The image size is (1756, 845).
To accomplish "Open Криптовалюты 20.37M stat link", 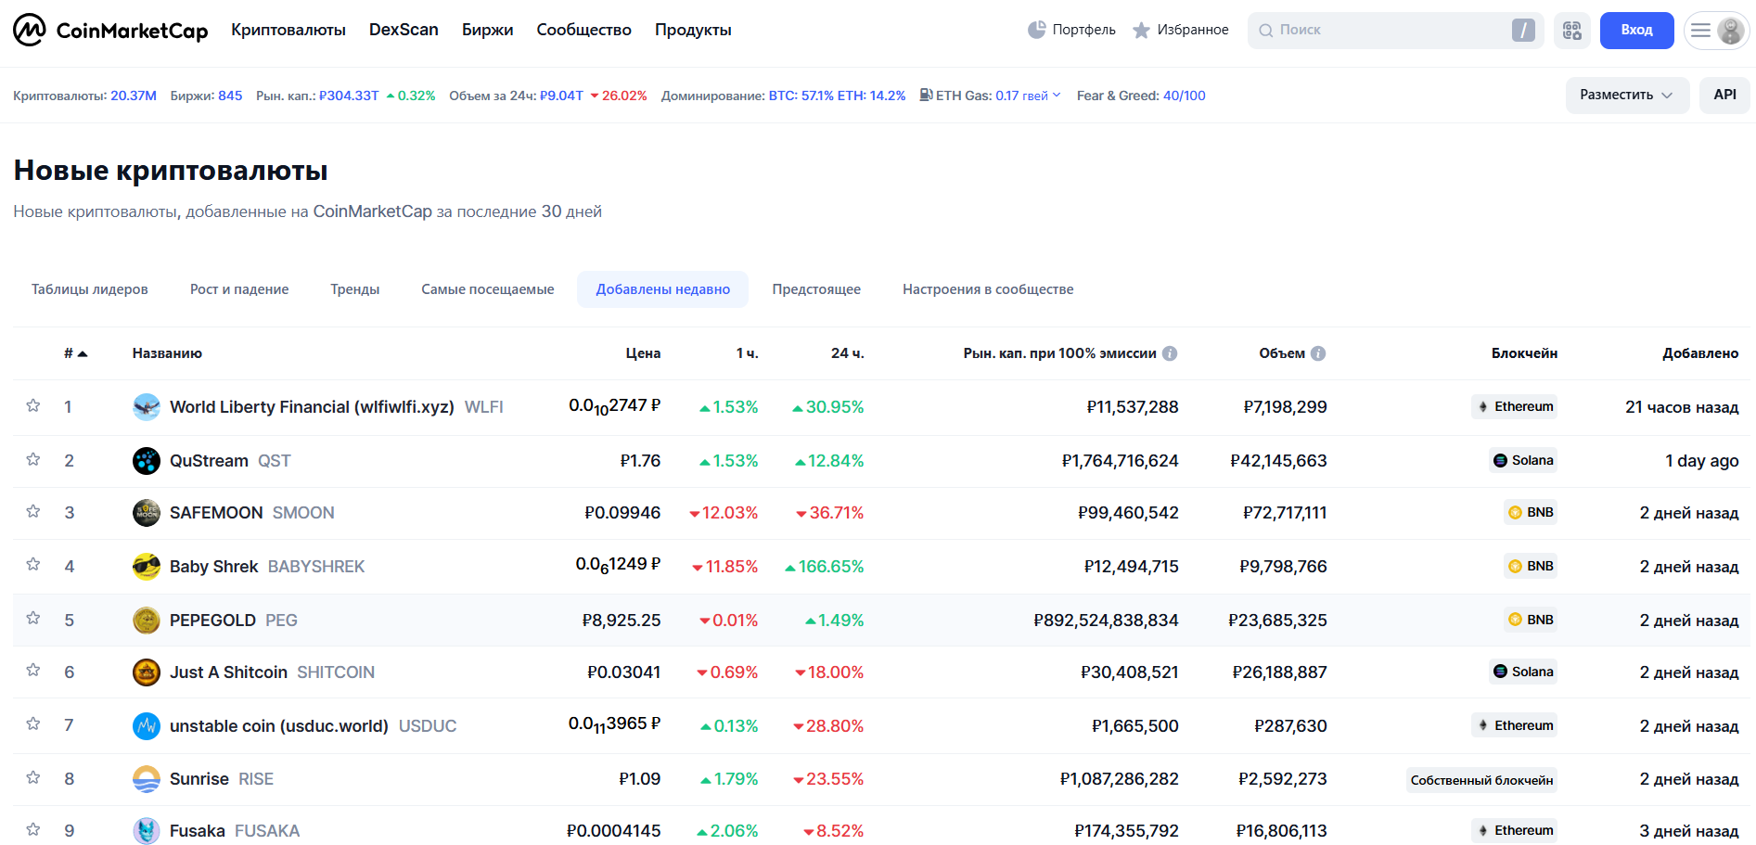I will 134,96.
